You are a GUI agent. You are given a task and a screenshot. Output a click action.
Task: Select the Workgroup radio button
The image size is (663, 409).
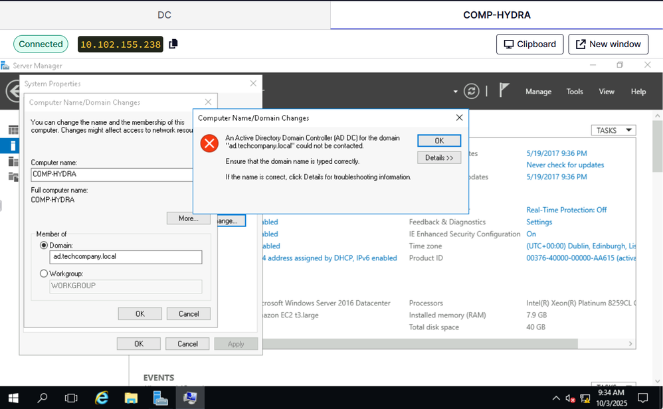coord(44,274)
